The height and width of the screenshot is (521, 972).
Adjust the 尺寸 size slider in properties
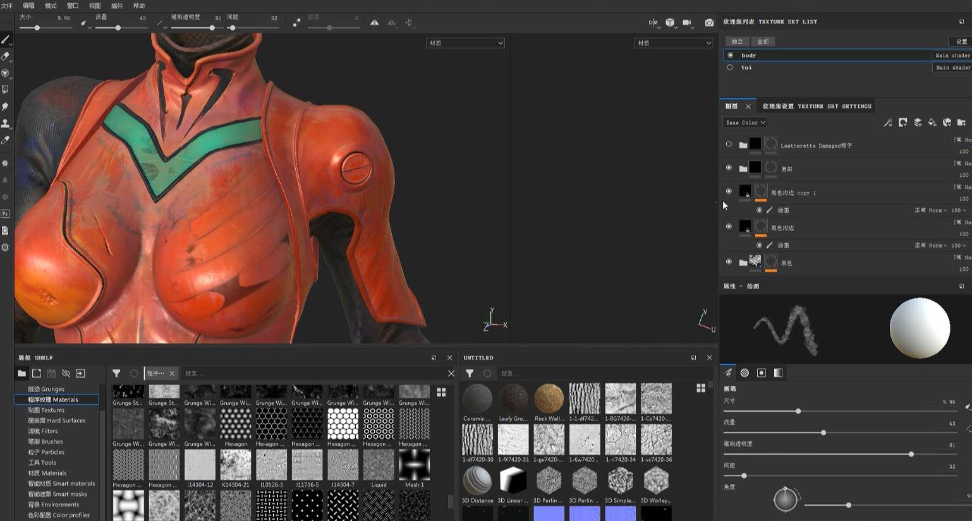pos(840,411)
